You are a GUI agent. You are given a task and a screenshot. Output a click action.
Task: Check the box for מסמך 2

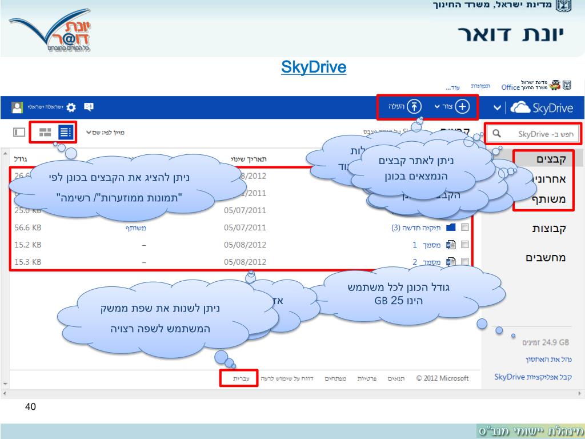(465, 261)
